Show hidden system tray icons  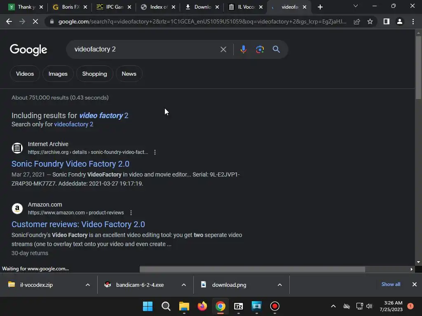333,306
